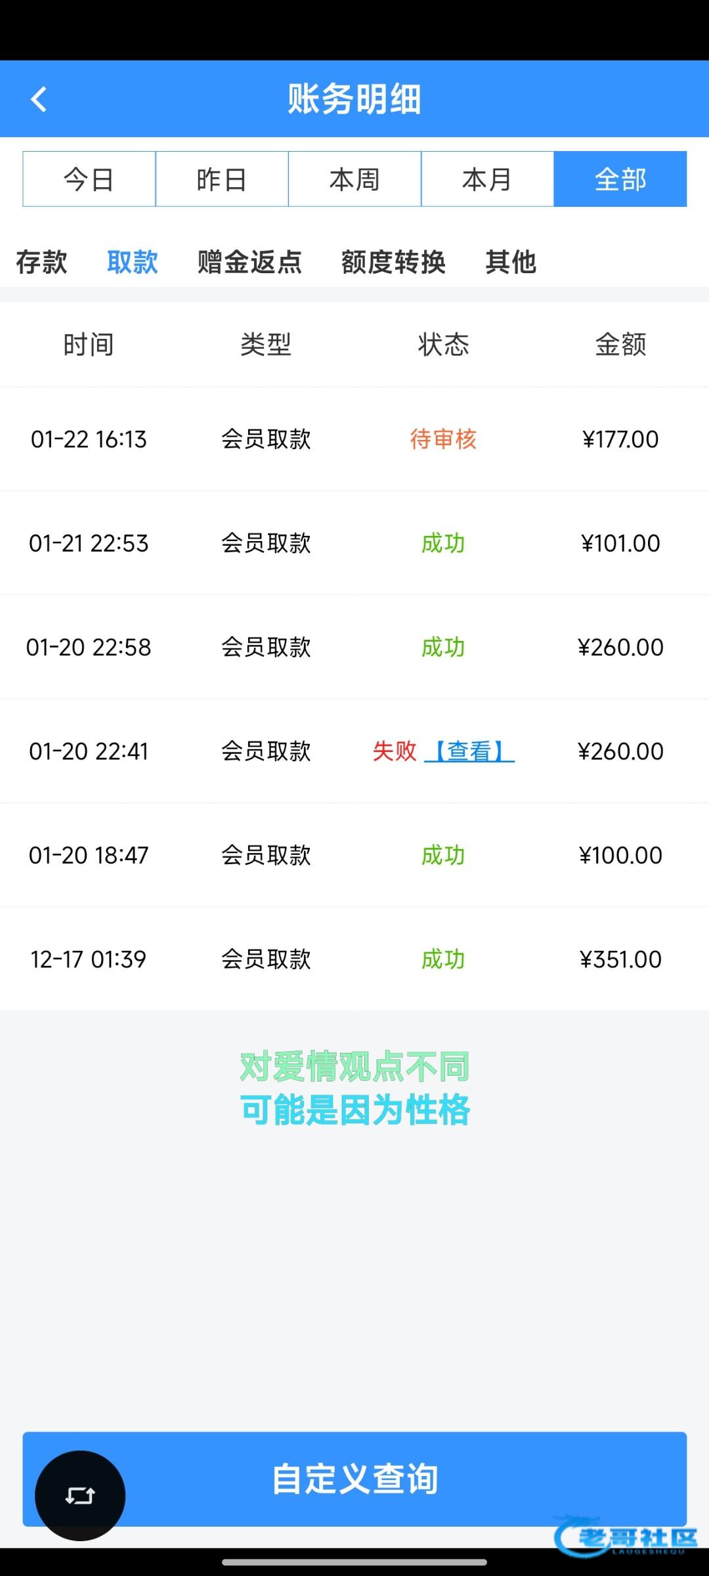
Task: Select the 全部 date filter
Action: 620,179
